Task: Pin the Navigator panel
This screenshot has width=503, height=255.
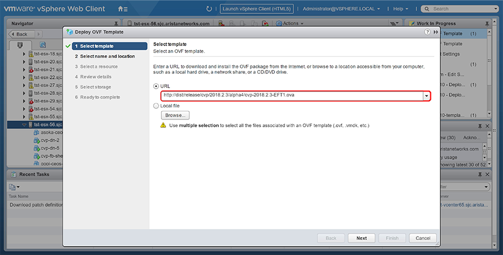Action: [x=116, y=23]
